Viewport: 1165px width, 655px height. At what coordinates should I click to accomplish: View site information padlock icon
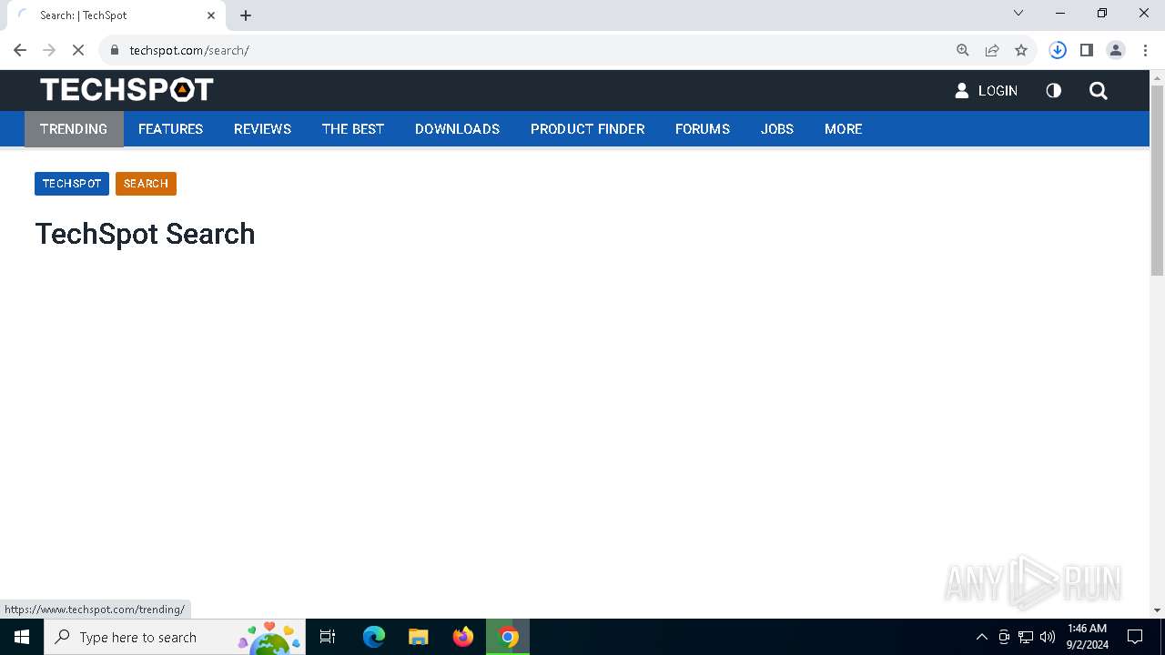[115, 50]
